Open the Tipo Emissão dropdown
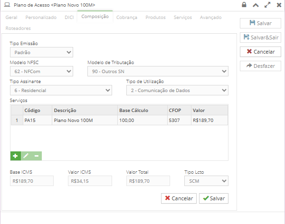The image size is (285, 224). point(41,52)
